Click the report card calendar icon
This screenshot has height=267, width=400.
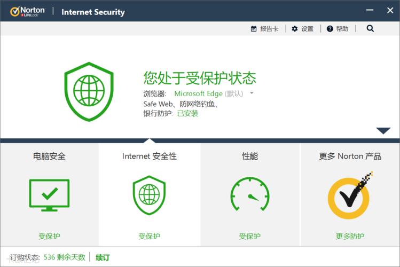tap(254, 29)
